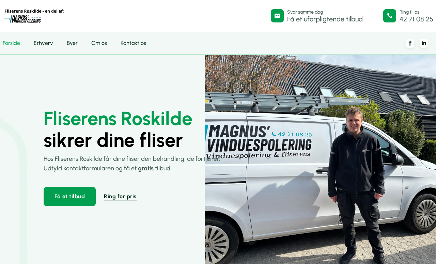
Task: Click the 'Fliserens Roskilde - en del af:' text
Action: click(x=34, y=11)
